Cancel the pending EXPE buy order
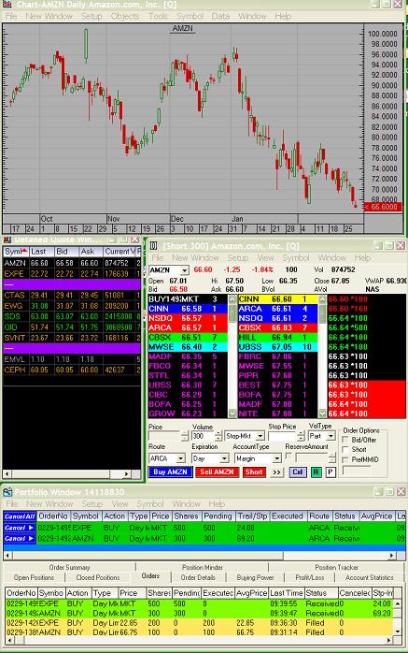This screenshot has height=653, width=408. tap(20, 528)
